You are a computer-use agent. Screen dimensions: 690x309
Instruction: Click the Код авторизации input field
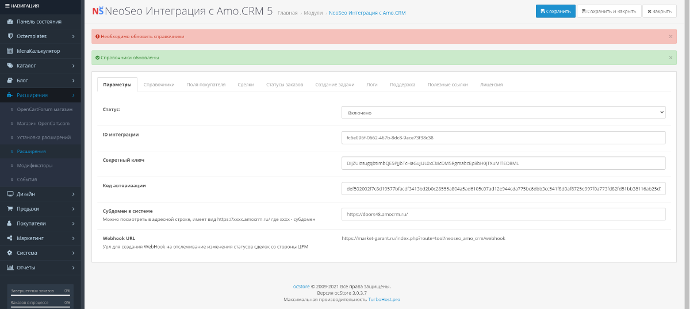click(x=503, y=188)
